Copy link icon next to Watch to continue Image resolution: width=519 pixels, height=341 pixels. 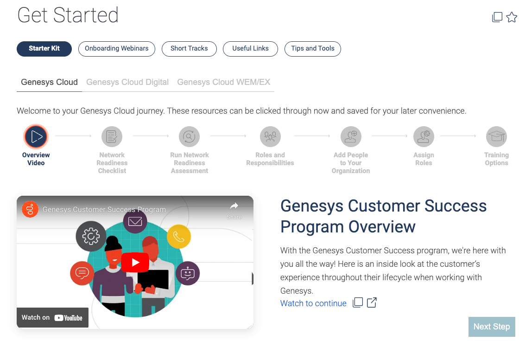(x=357, y=302)
